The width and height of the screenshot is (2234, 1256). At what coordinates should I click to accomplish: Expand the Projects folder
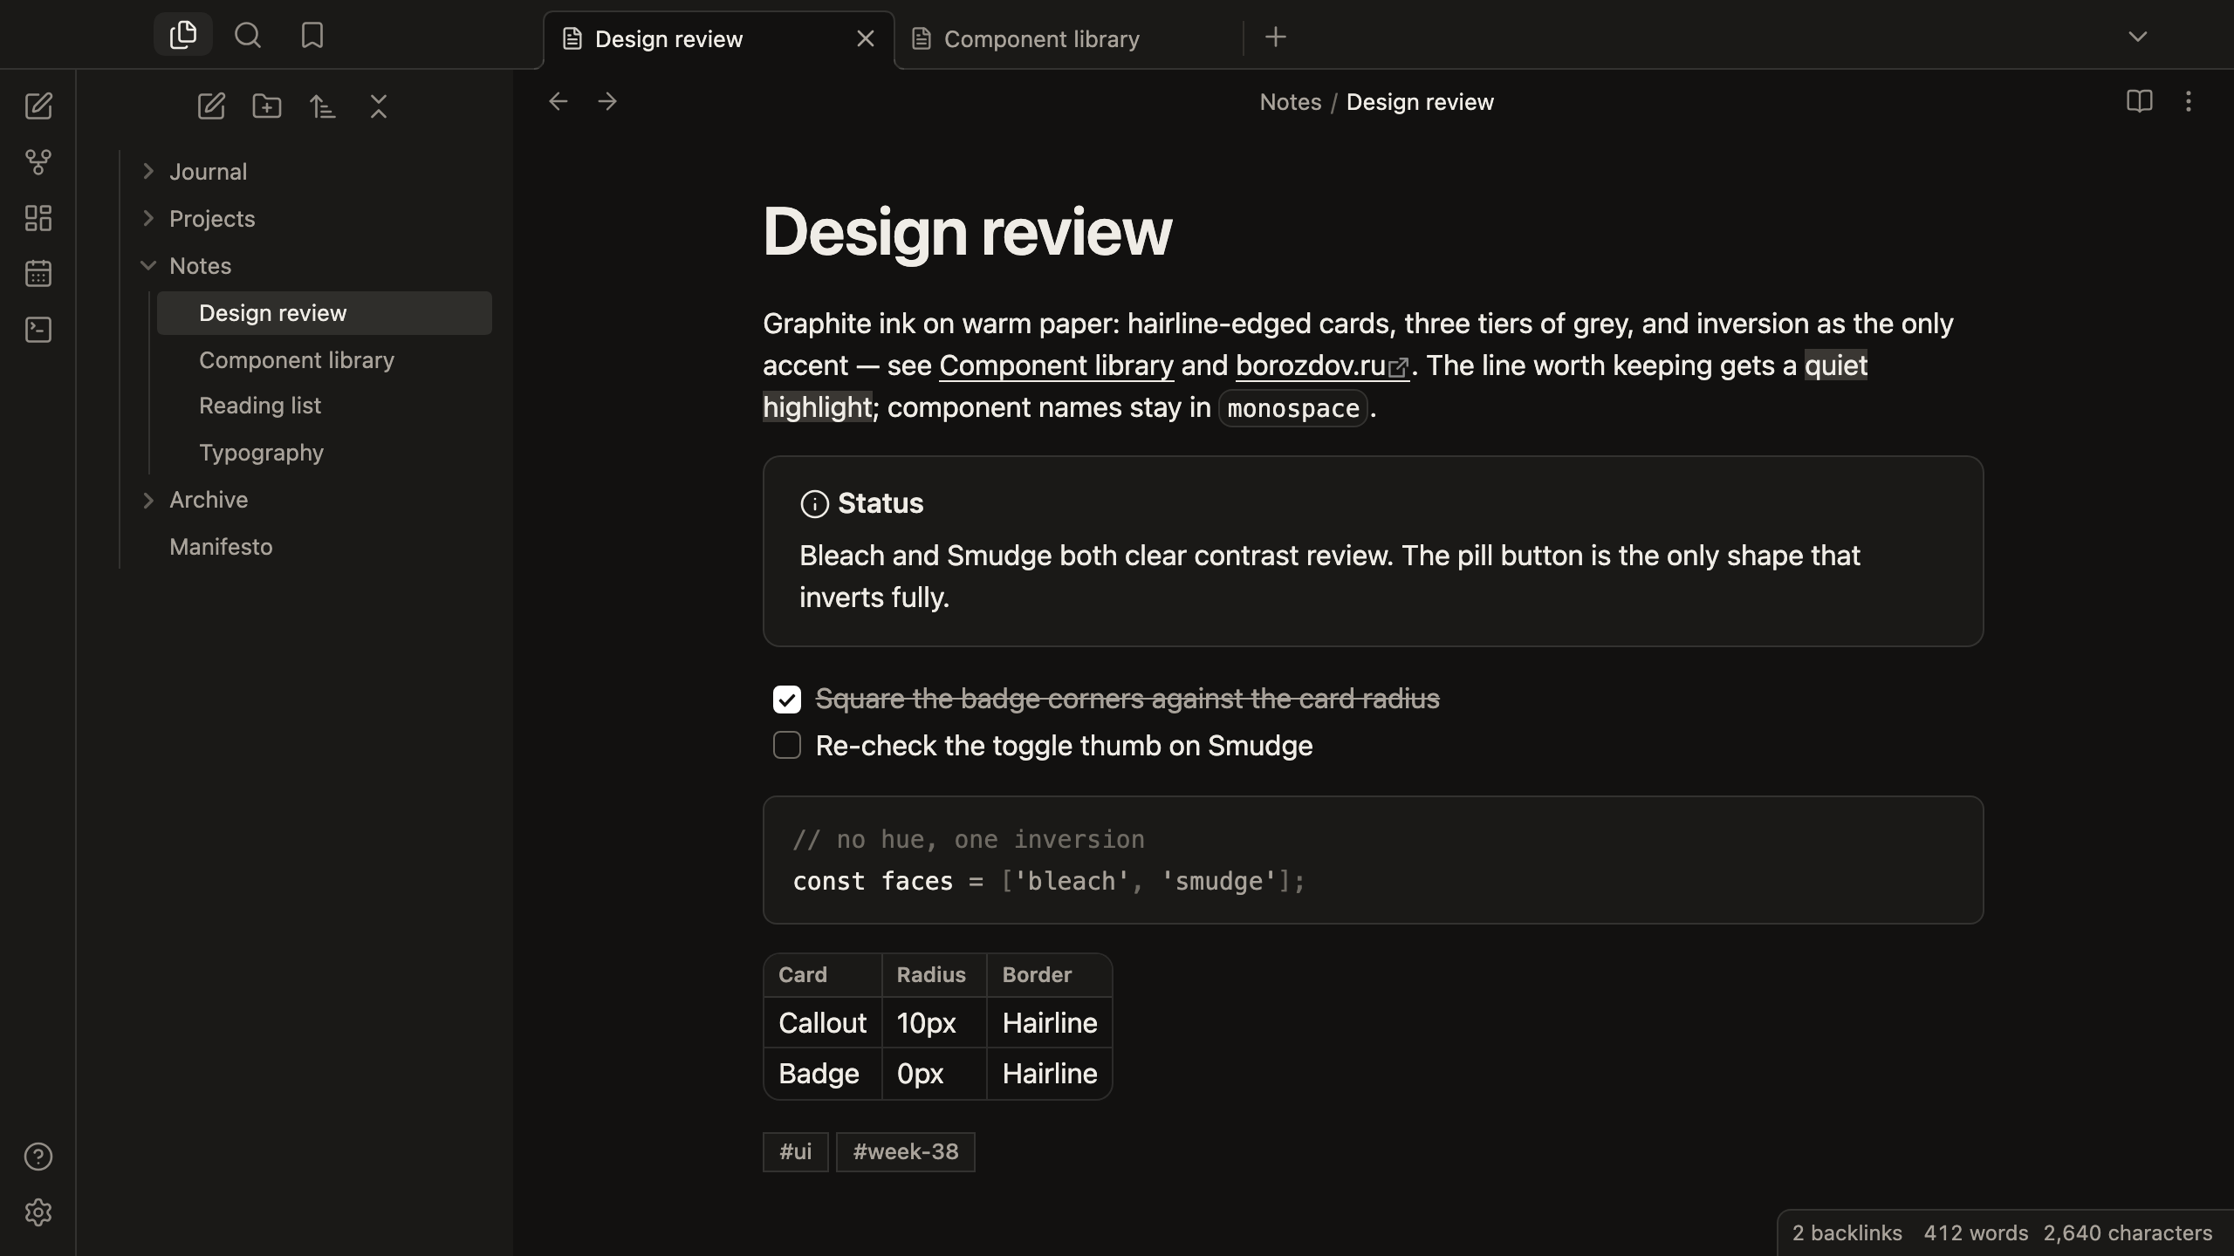click(148, 218)
